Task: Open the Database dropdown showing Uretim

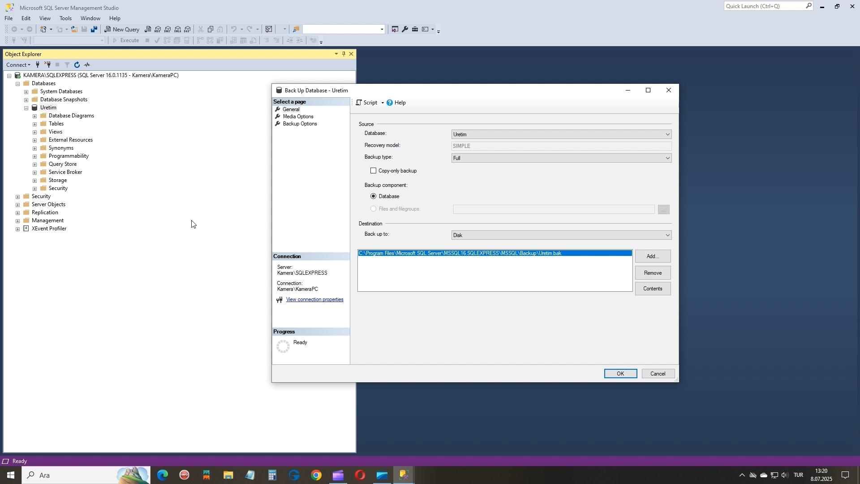Action: pyautogui.click(x=561, y=134)
